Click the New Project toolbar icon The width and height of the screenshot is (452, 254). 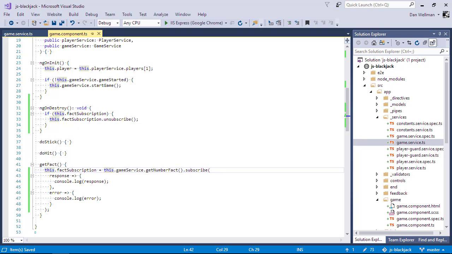tap(34, 23)
